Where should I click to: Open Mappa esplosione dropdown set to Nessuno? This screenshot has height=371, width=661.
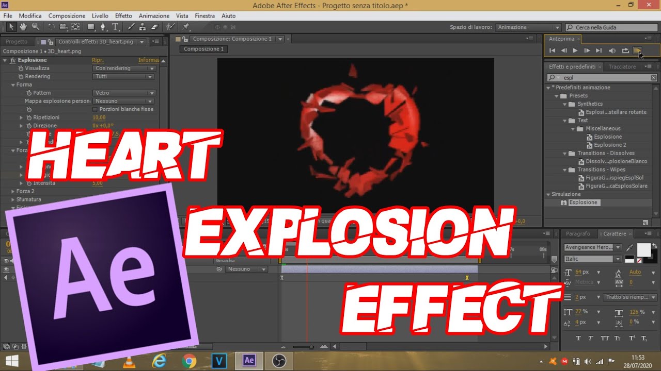124,101
